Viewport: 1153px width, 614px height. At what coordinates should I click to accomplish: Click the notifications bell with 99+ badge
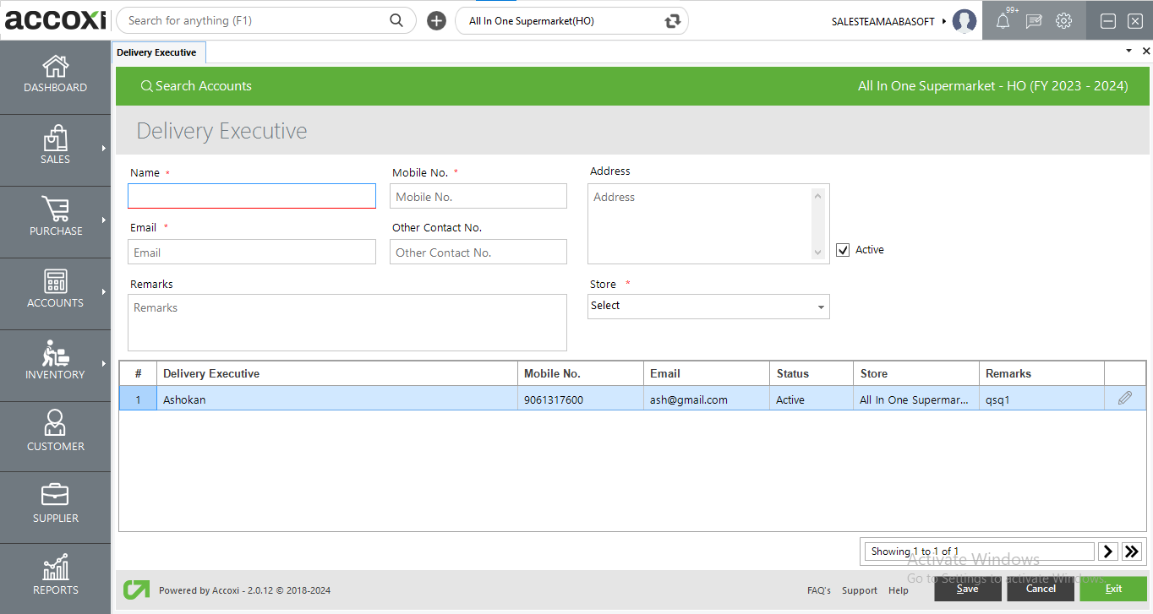pos(1002,20)
